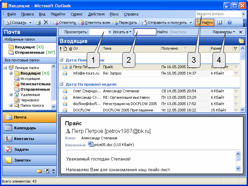Open the Вид menu
This screenshot has height=186, width=248.
pos(42,14)
